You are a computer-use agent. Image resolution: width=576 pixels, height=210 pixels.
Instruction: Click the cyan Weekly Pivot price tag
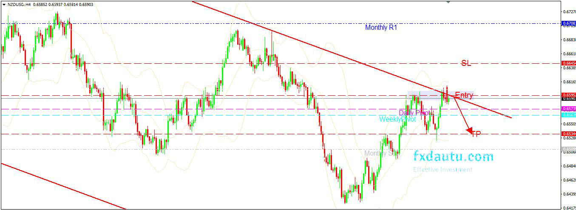point(568,115)
